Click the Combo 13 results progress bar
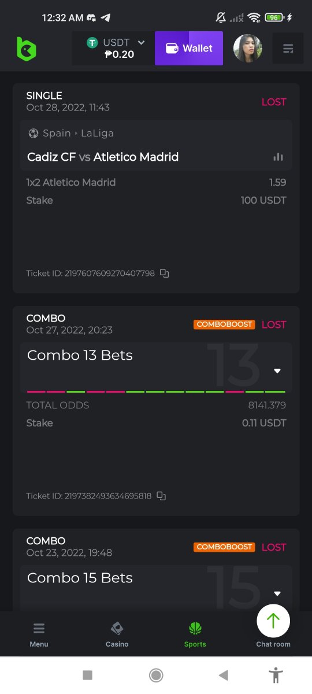 [156, 392]
